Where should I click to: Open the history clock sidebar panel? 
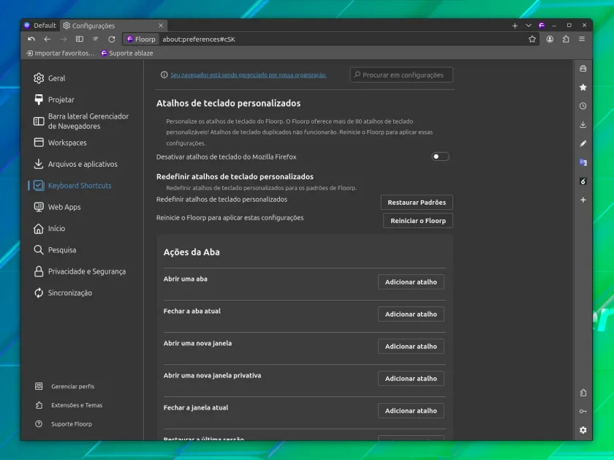583,106
